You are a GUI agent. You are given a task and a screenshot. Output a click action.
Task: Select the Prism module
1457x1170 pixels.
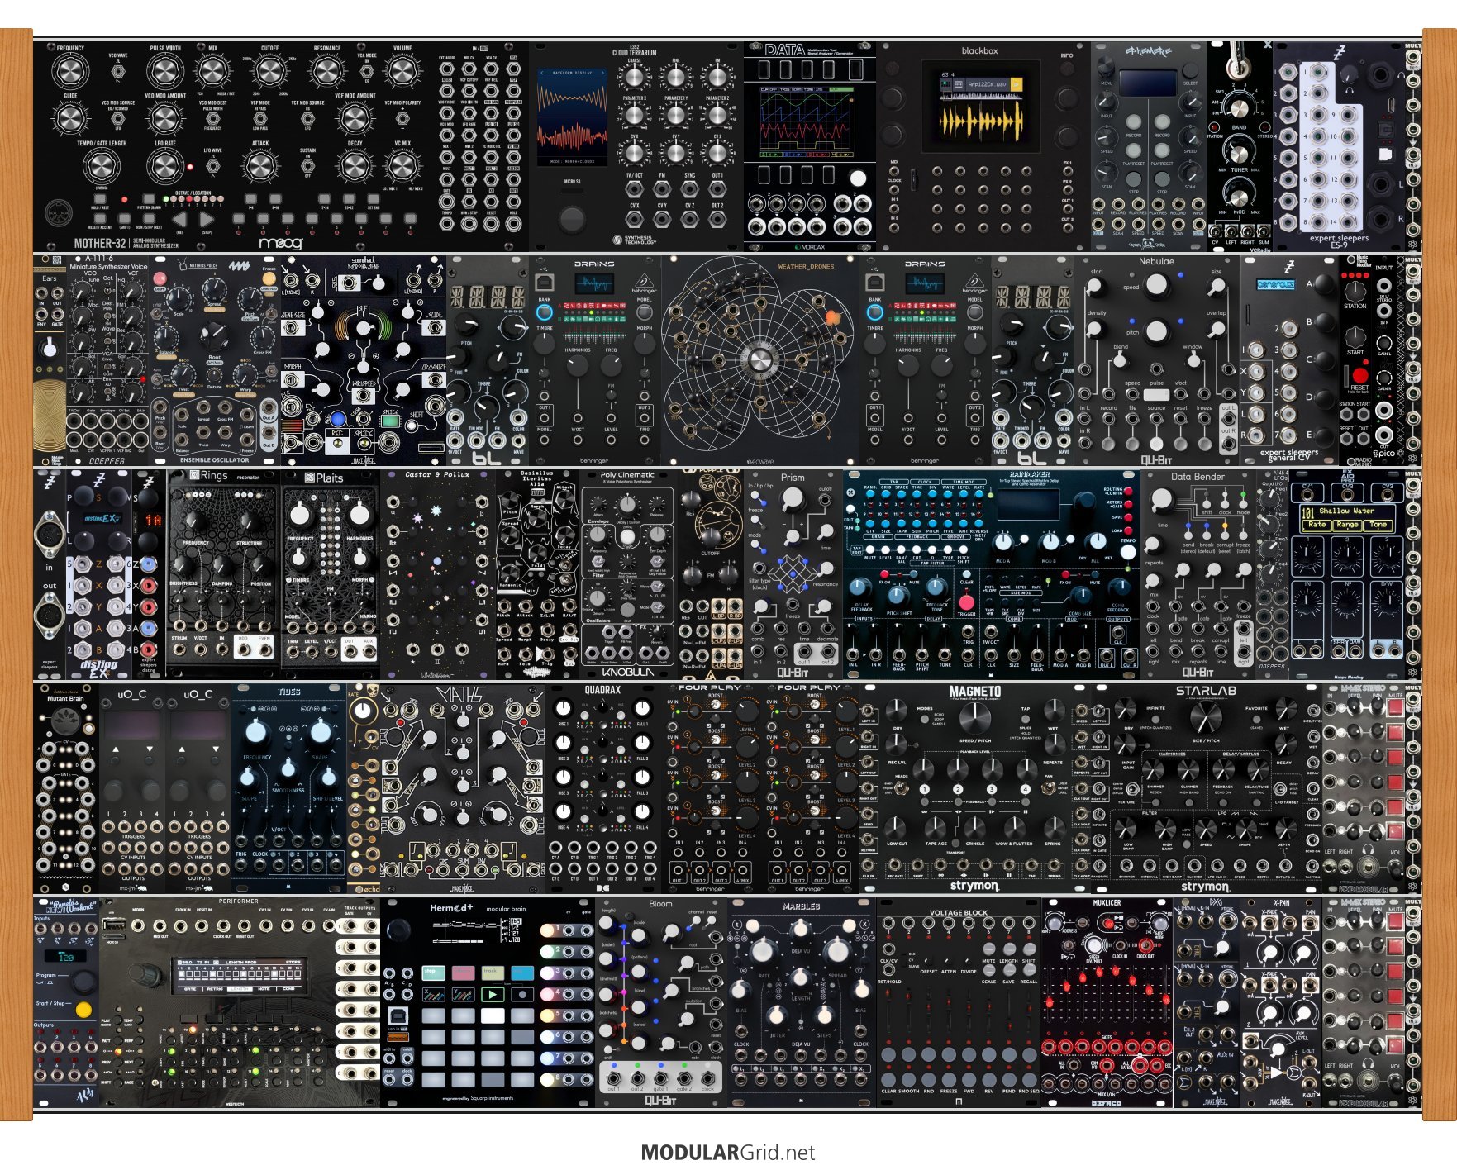click(x=793, y=574)
